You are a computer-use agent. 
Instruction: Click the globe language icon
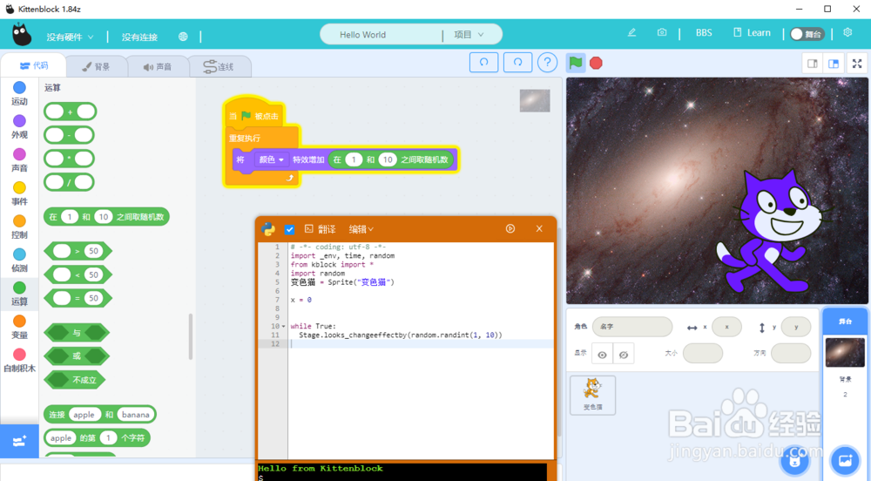(x=183, y=37)
